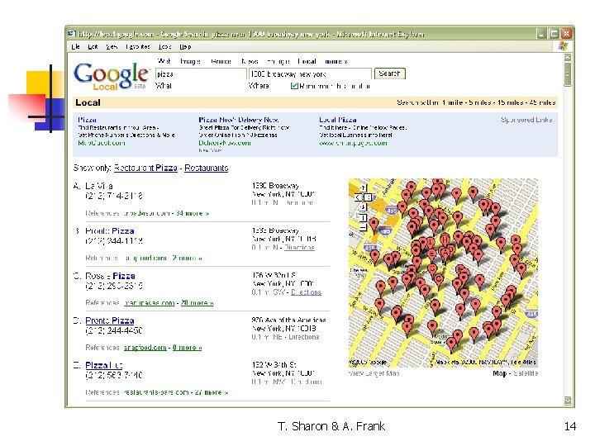Click the vertical scrollbar thumb of the page
This screenshot has width=595, height=446.
[568, 74]
